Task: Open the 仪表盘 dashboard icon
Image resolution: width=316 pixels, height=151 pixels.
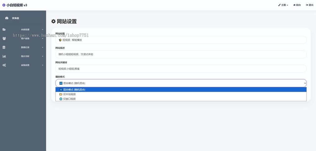Action: 7,18
